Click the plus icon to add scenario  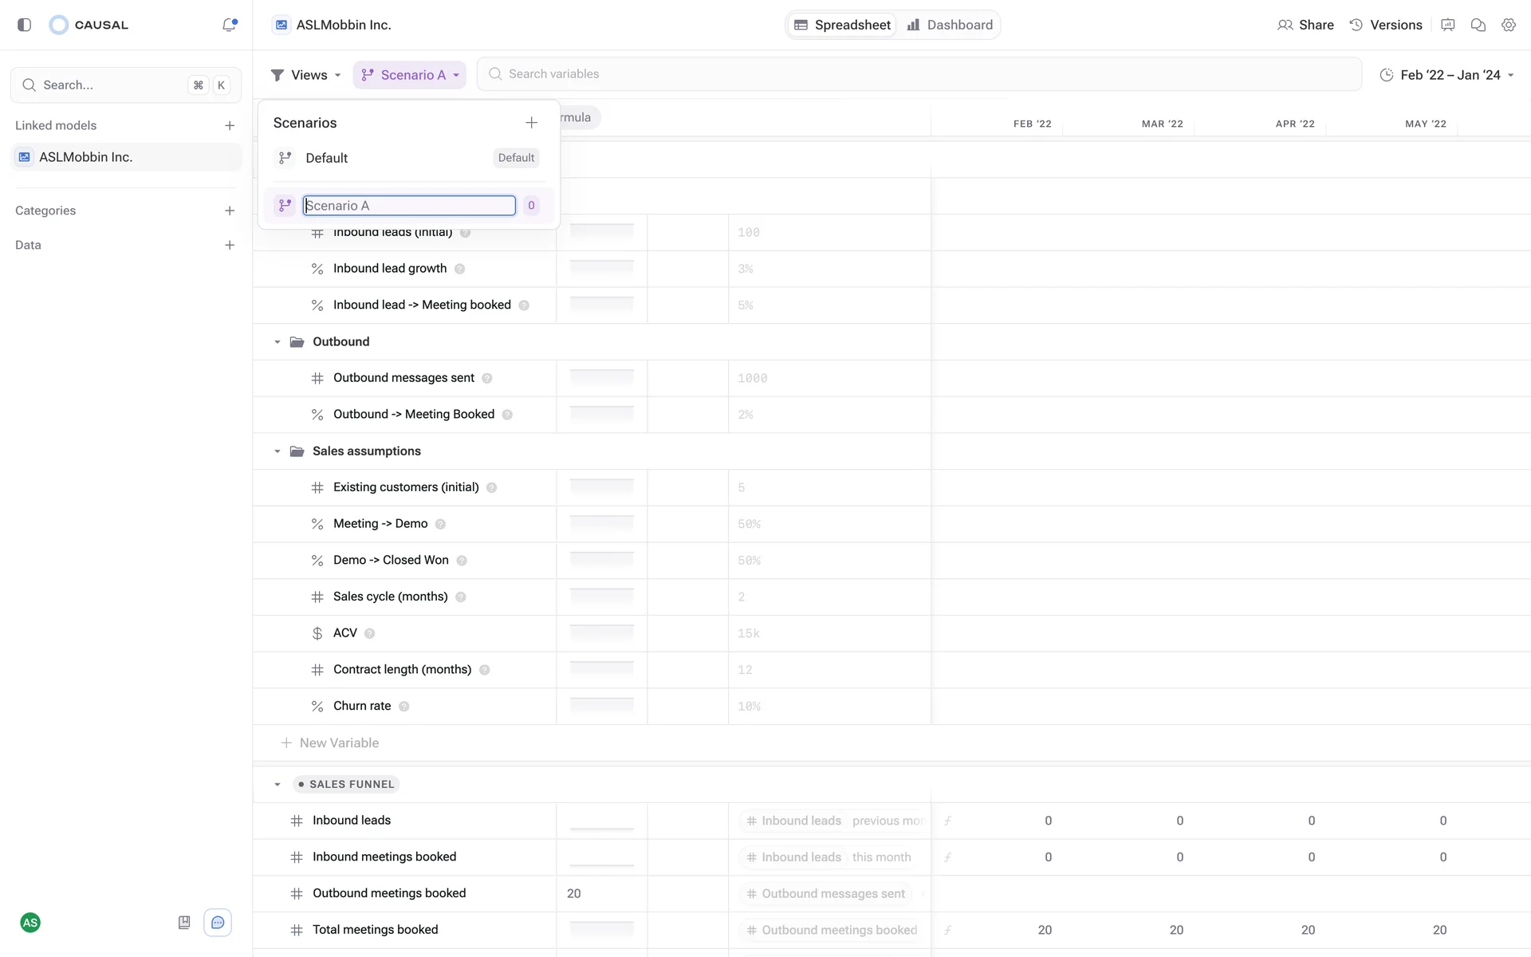coord(531,123)
